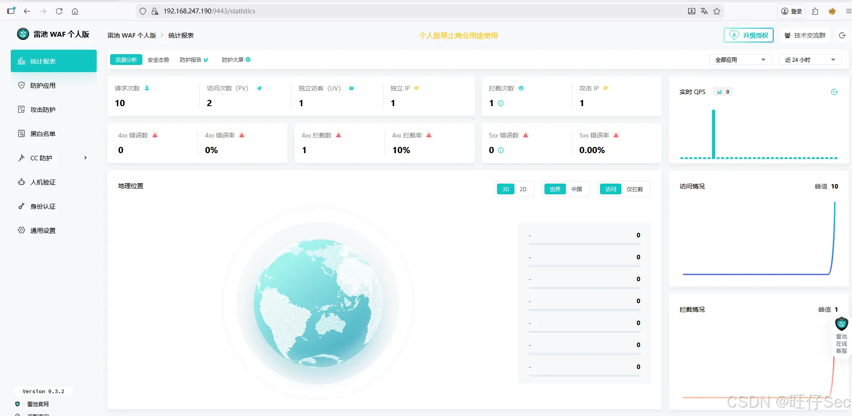Click the rotating 3D globe
This screenshot has width=852, height=416.
click(x=318, y=303)
